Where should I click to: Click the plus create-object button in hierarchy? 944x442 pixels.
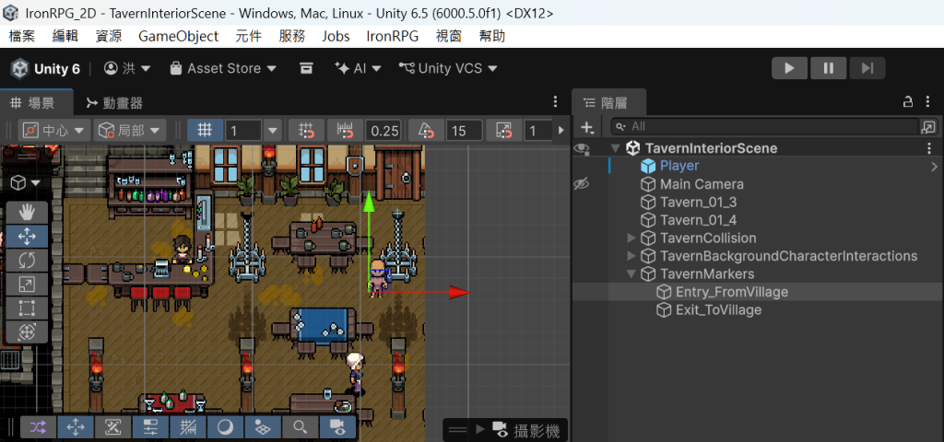(587, 127)
